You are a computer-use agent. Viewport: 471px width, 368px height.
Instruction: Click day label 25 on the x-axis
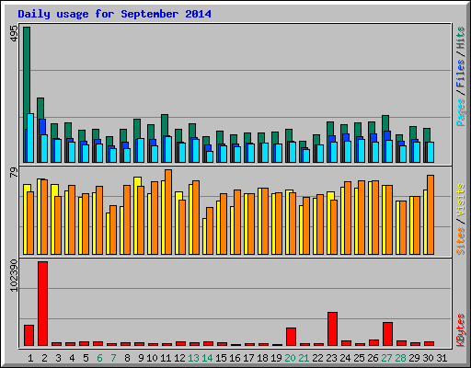click(359, 358)
